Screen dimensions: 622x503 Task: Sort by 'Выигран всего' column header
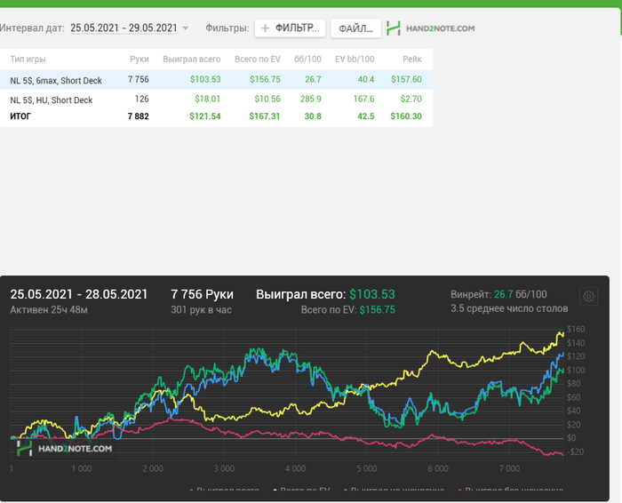191,59
